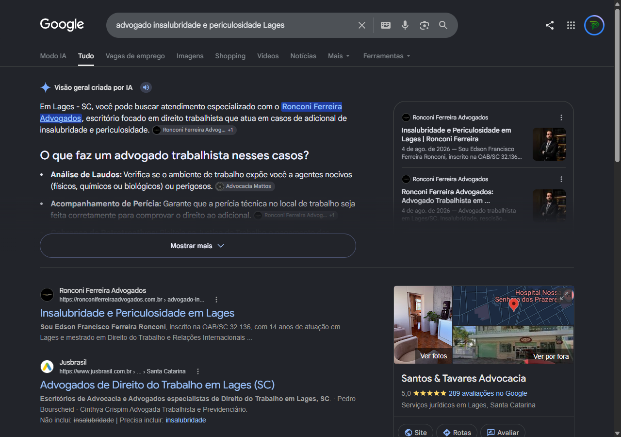Open the Imagens results tab
The height and width of the screenshot is (437, 621).
190,56
